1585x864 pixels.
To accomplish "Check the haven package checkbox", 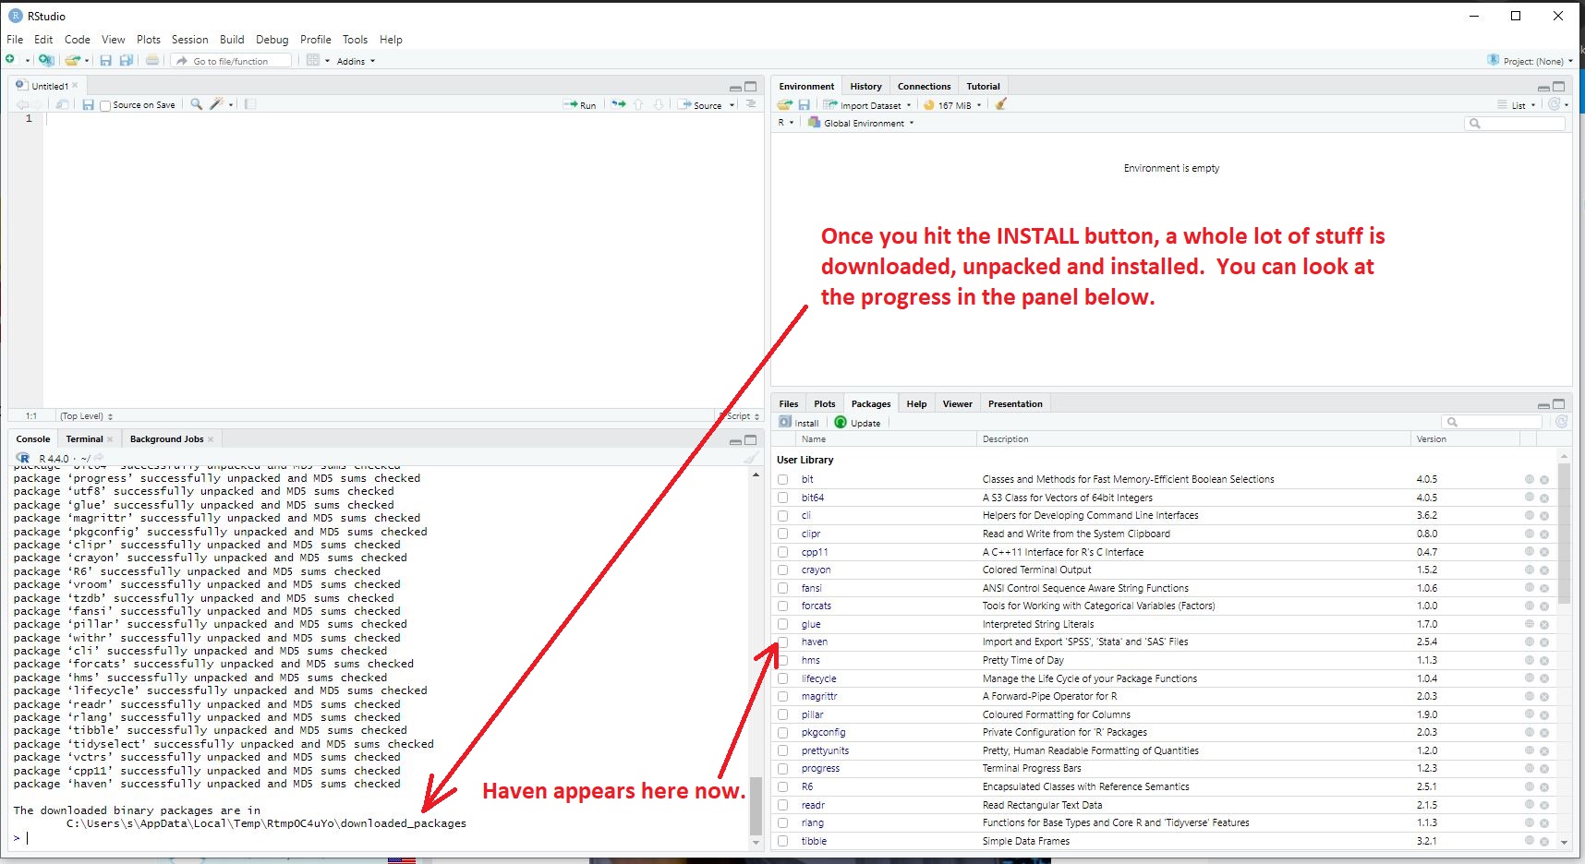I will click(783, 642).
